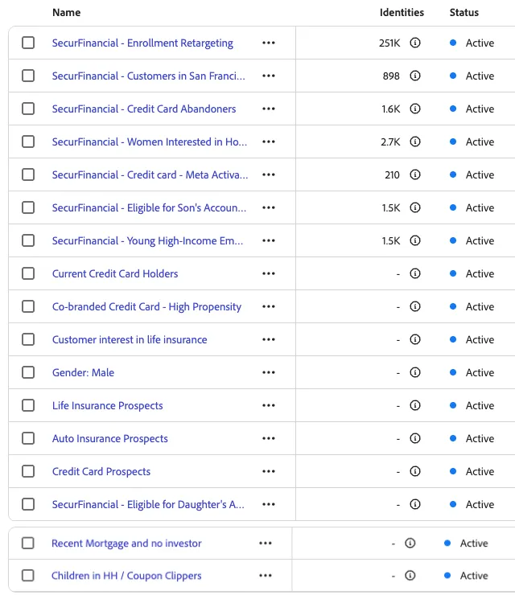The image size is (515, 595).
Task: Tick checkbox for Recent Mortgage and no investor
Action: coord(27,543)
